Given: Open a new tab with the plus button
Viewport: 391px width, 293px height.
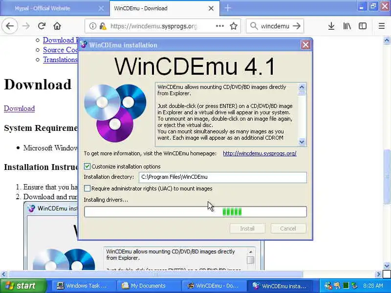Looking at the screenshot, I should [x=228, y=8].
